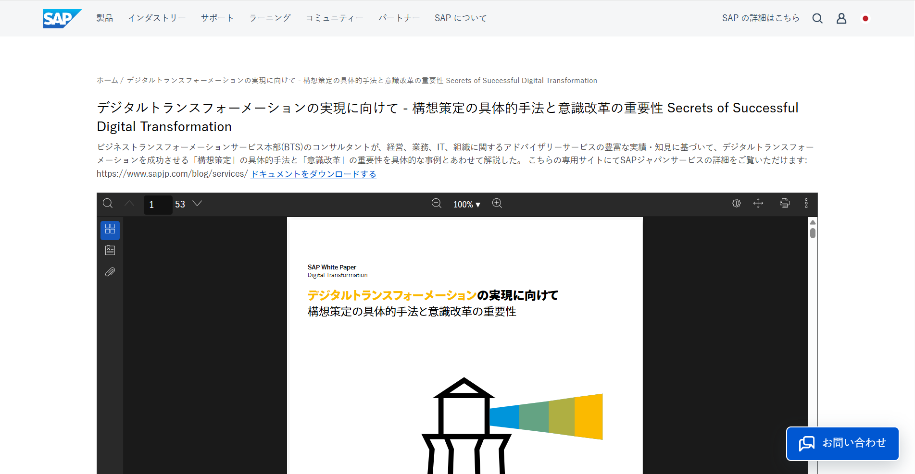Click the orange デジタルトランスフォーメーション title in PDF
This screenshot has width=915, height=474.
(x=392, y=295)
